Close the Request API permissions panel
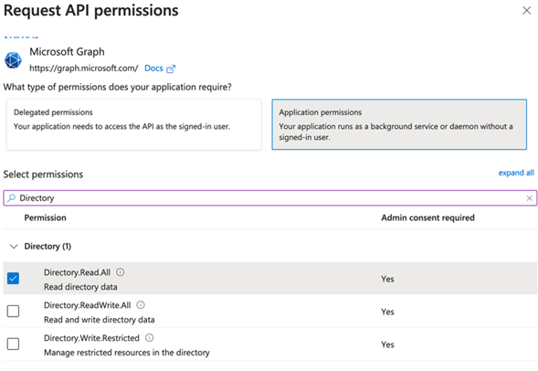The height and width of the screenshot is (371, 538). (x=526, y=10)
